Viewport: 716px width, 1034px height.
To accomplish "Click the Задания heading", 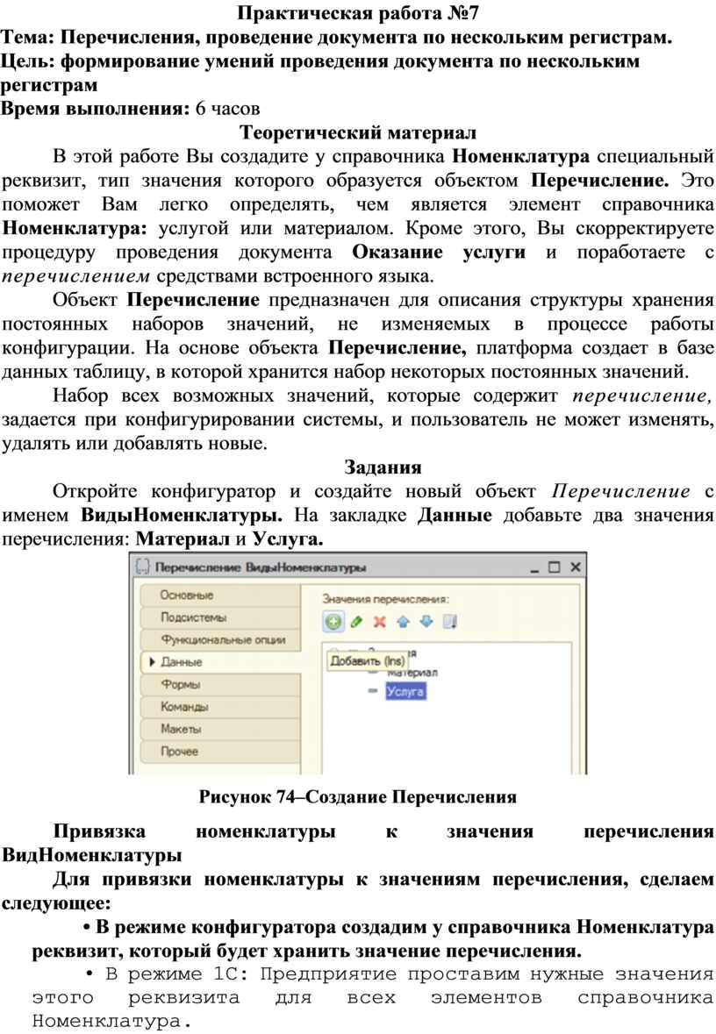I will click(383, 467).
